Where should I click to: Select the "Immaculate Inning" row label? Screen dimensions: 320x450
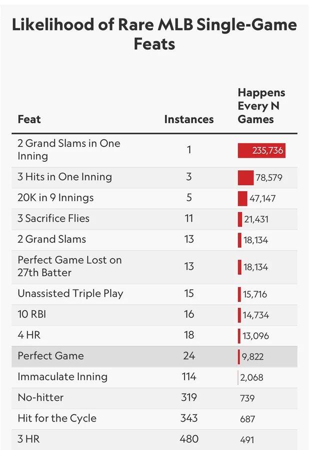[62, 377]
